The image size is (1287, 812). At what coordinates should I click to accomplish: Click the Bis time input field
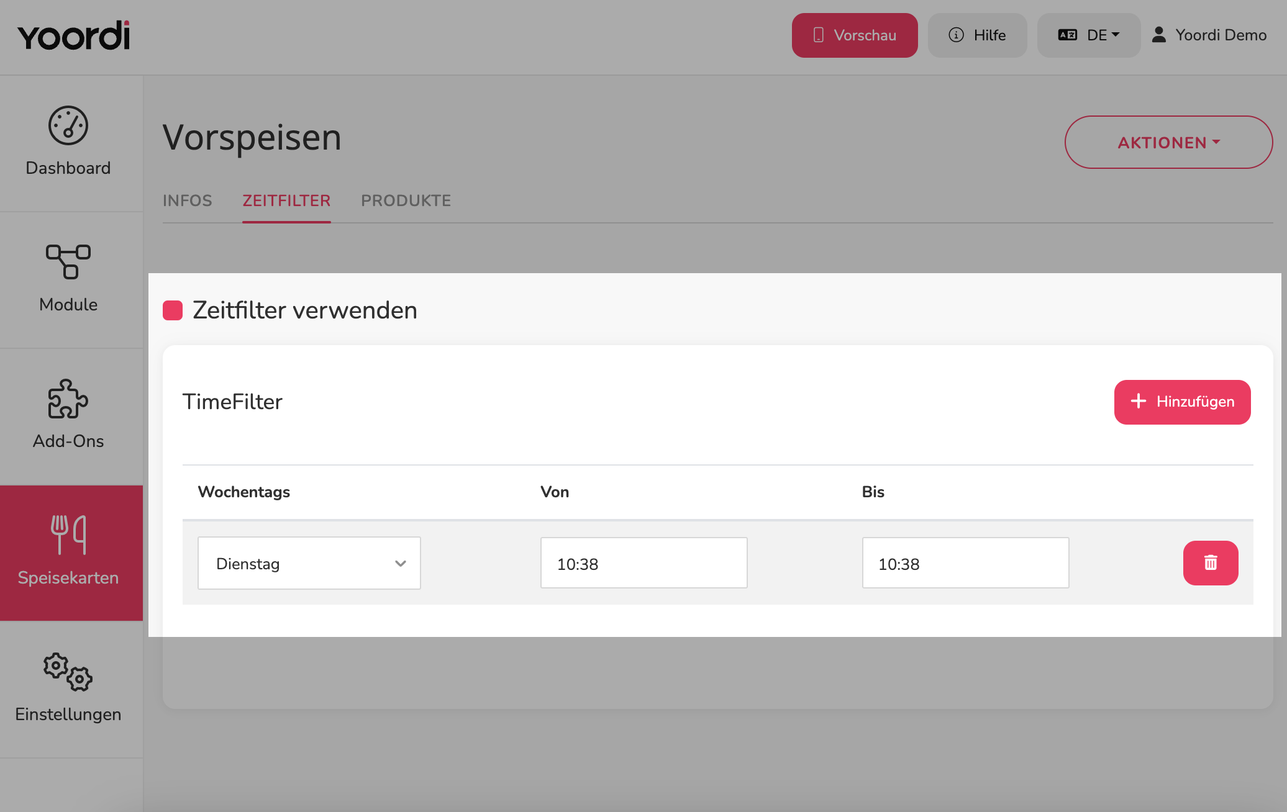[966, 563]
